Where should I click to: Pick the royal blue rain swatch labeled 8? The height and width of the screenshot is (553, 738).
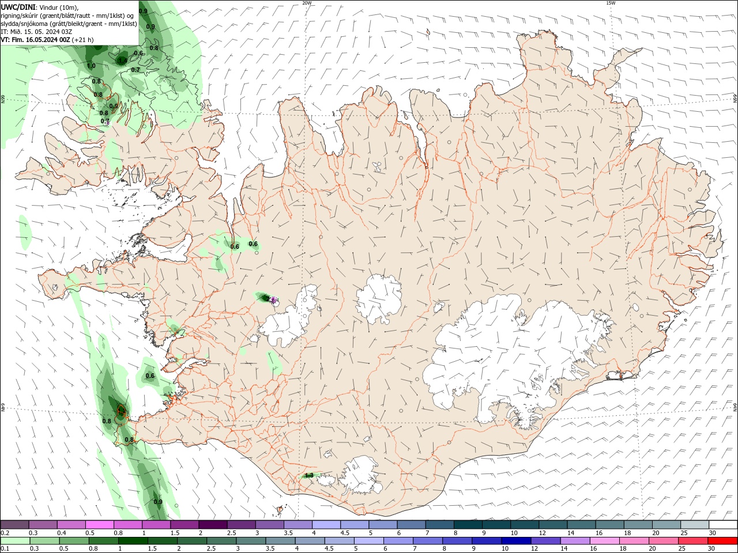pos(456,541)
